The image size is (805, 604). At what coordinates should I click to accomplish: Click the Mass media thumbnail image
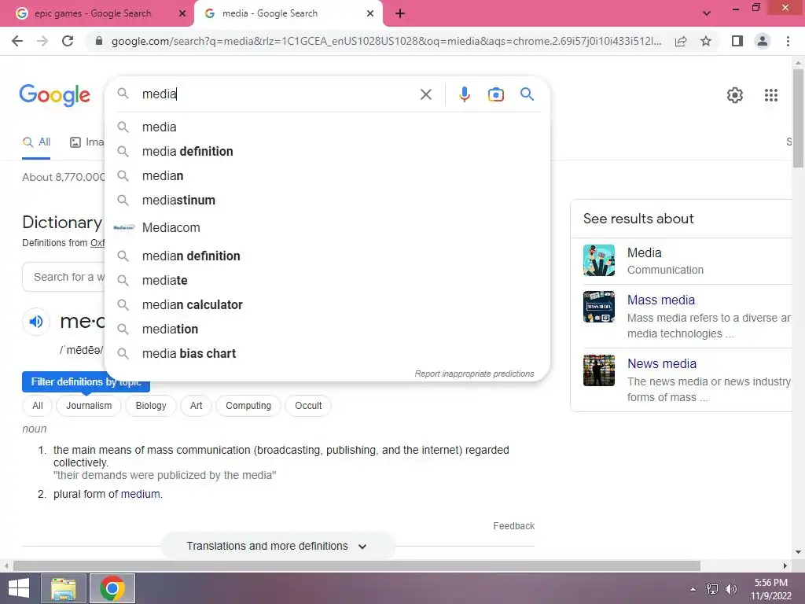pos(598,307)
